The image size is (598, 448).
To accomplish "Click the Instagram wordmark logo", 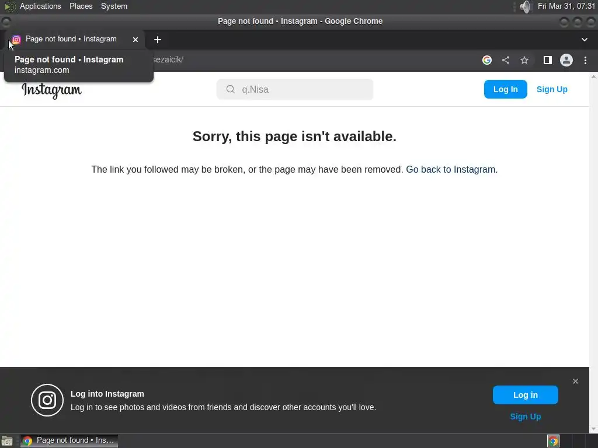I will point(51,90).
